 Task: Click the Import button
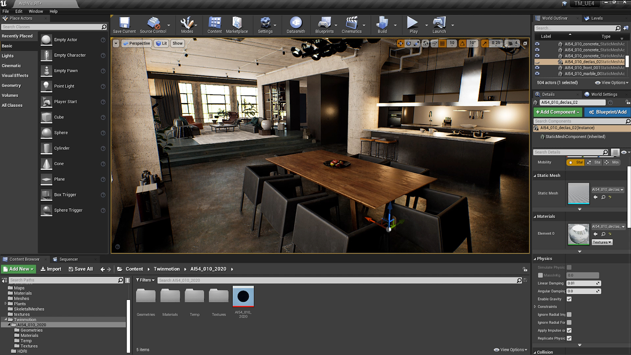(51, 269)
